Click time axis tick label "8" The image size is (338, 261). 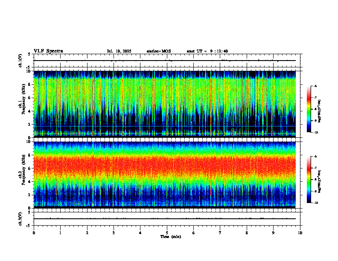247,233
